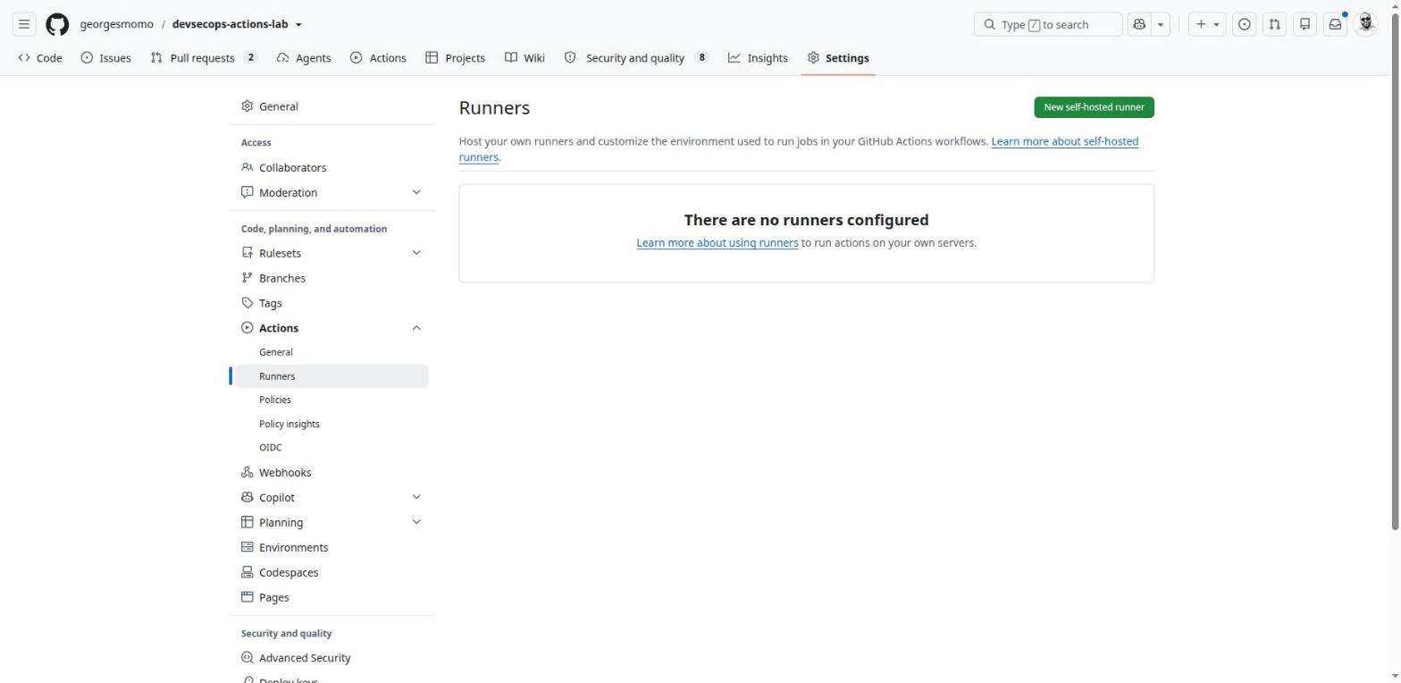
Task: Expand the Copilot section chevron
Action: tap(416, 497)
